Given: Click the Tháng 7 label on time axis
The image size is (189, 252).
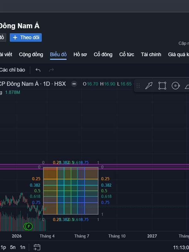Looking at the screenshot, I should 82,236.
